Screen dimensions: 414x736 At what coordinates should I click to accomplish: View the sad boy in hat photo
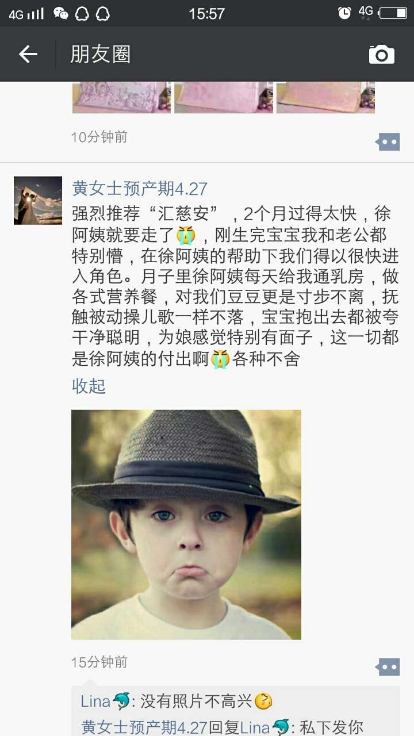(x=186, y=524)
